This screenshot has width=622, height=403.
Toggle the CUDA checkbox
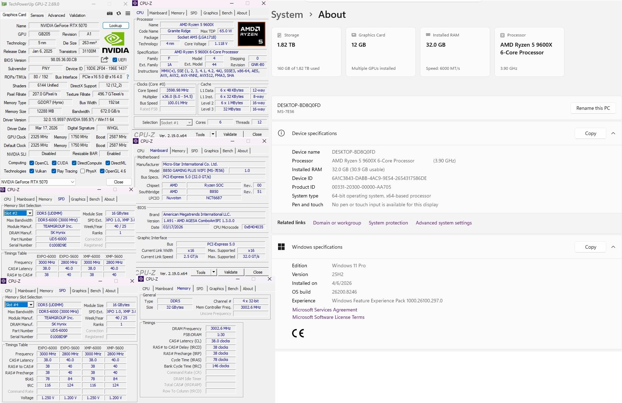(x=54, y=163)
